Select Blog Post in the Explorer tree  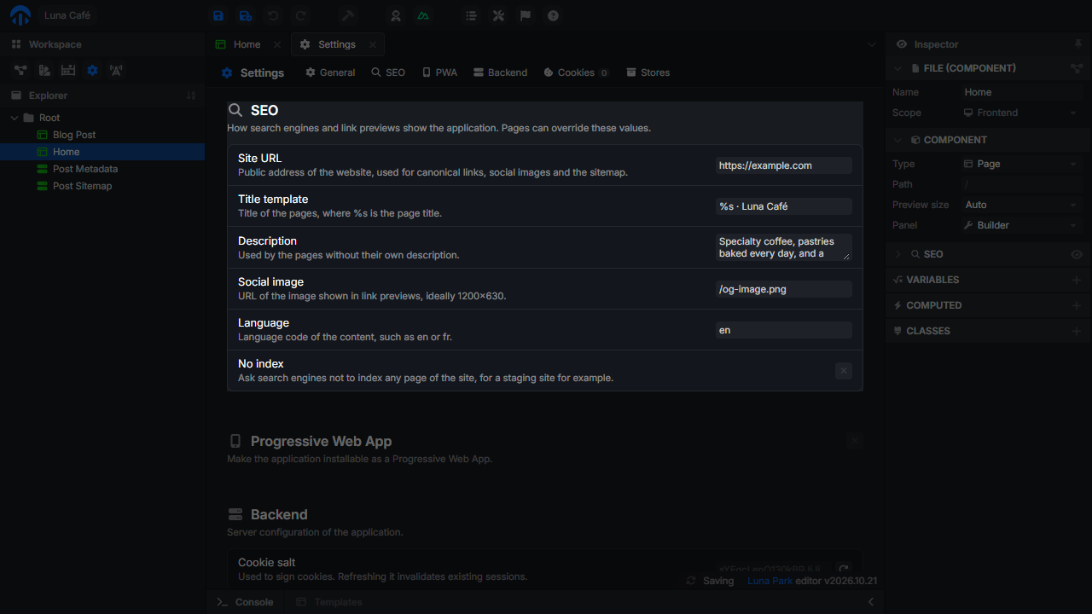tap(102, 135)
